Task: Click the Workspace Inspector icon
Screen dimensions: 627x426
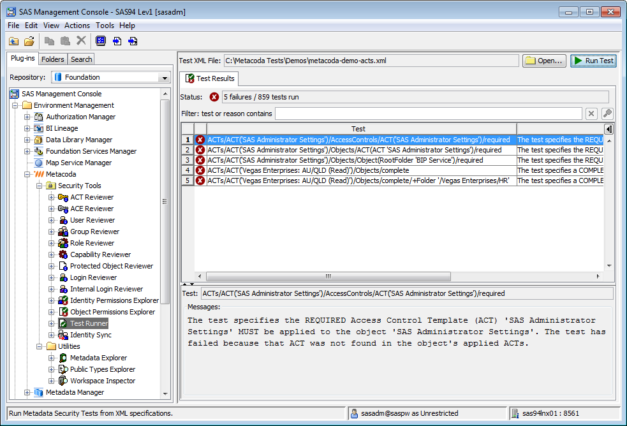Action: 63,381
